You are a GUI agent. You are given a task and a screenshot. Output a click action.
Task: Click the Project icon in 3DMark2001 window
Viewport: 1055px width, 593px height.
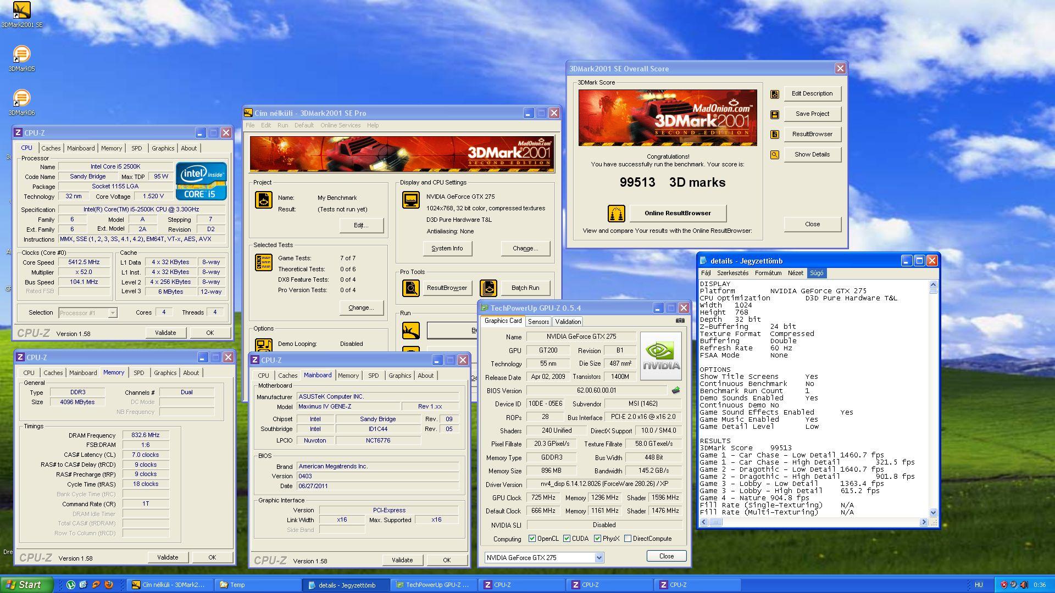tap(264, 200)
